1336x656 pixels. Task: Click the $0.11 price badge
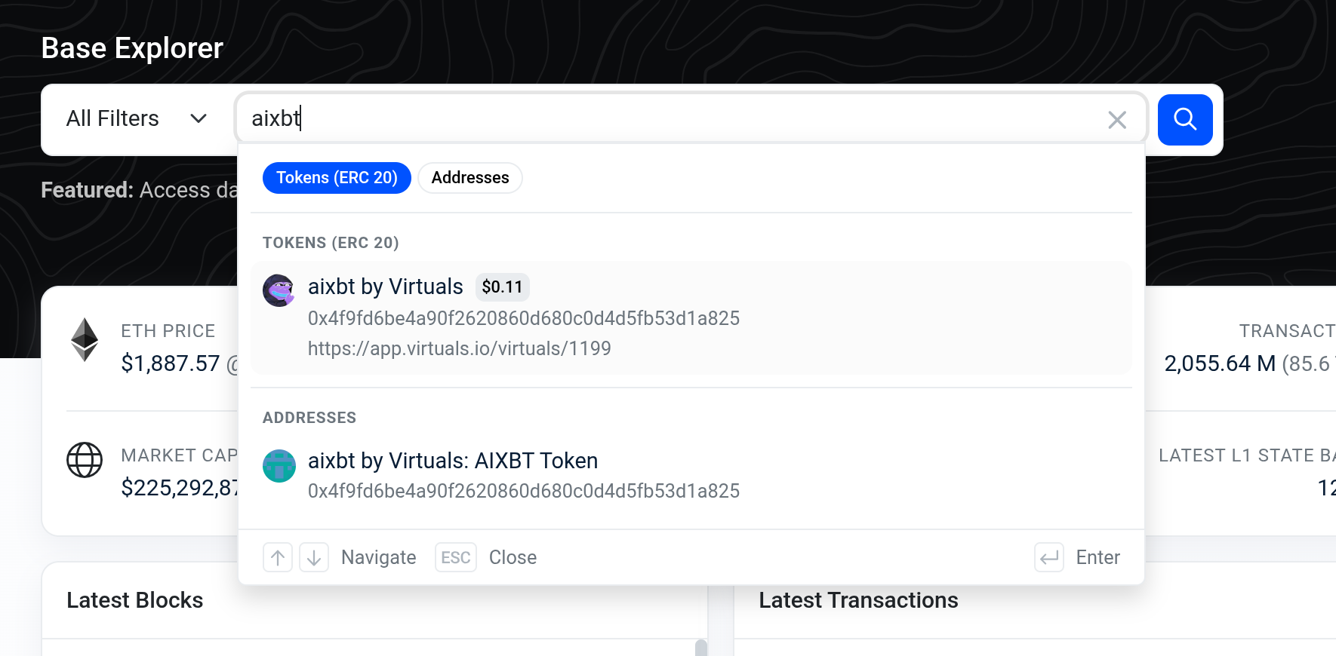[502, 287]
